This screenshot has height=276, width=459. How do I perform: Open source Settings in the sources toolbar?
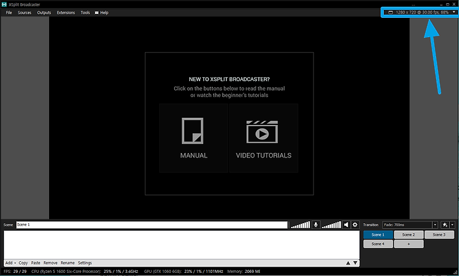click(x=85, y=263)
